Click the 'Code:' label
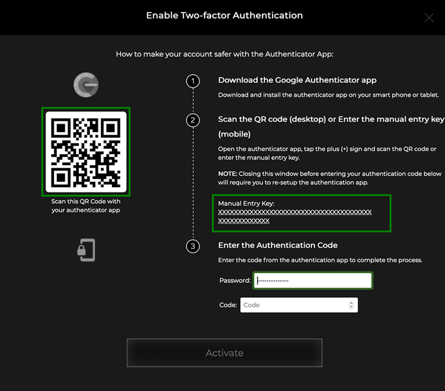445x391 pixels. 228,305
